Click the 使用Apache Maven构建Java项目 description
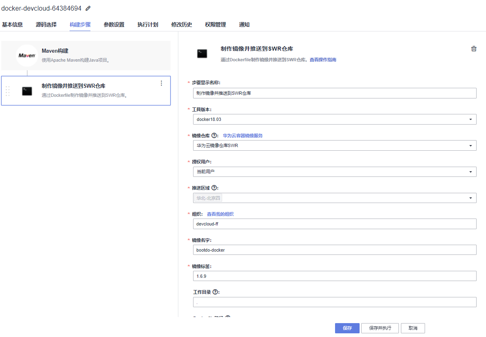486x337 pixels. click(76, 60)
